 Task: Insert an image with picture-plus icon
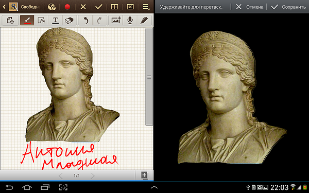116,20
